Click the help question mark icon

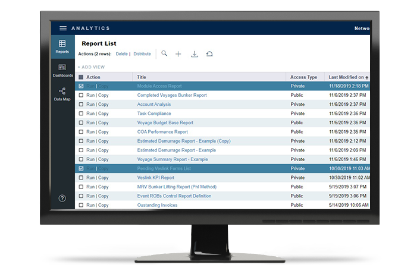[x=62, y=199]
